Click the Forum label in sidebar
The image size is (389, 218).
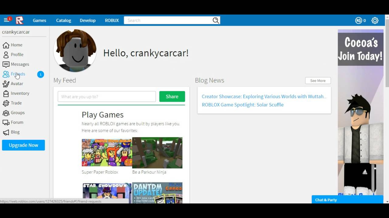[x=17, y=122]
